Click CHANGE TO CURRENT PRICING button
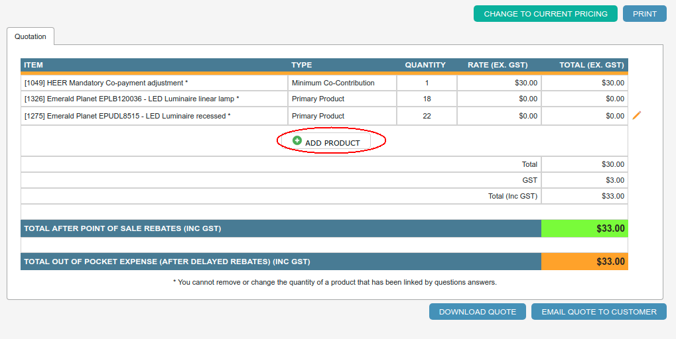Viewport: 676px width, 339px height. [545, 14]
